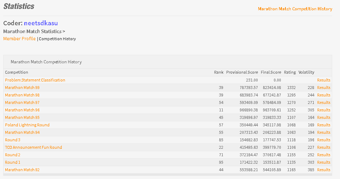
Task: View Results for Problem Statement Classification
Action: pyautogui.click(x=324, y=80)
